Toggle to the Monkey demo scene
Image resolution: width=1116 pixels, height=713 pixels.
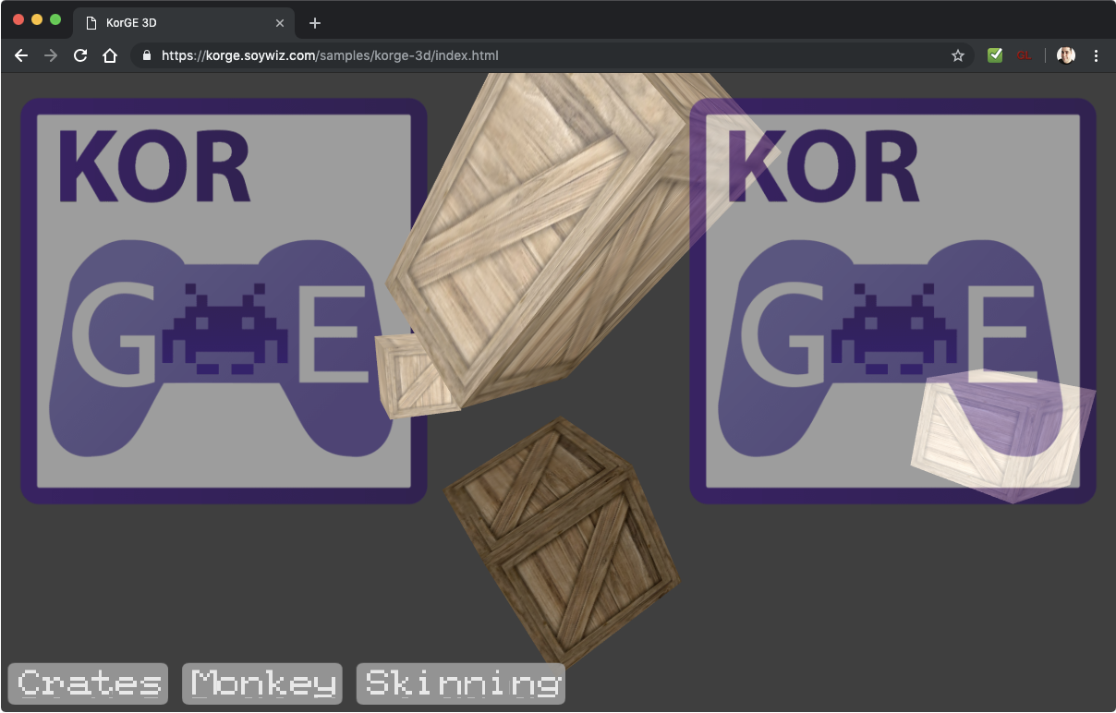(x=261, y=683)
